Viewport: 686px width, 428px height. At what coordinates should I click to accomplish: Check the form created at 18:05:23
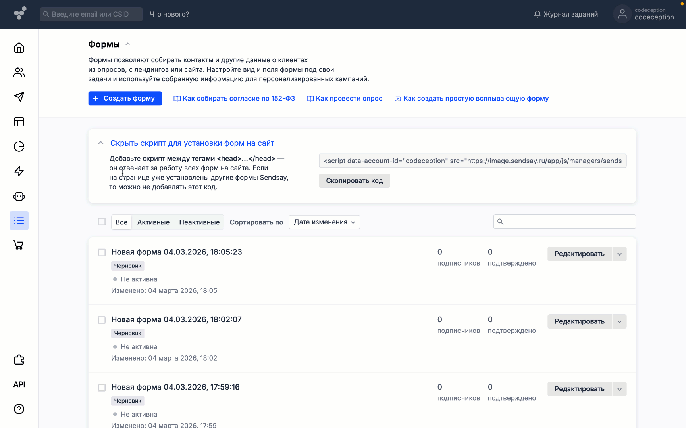[x=102, y=252]
